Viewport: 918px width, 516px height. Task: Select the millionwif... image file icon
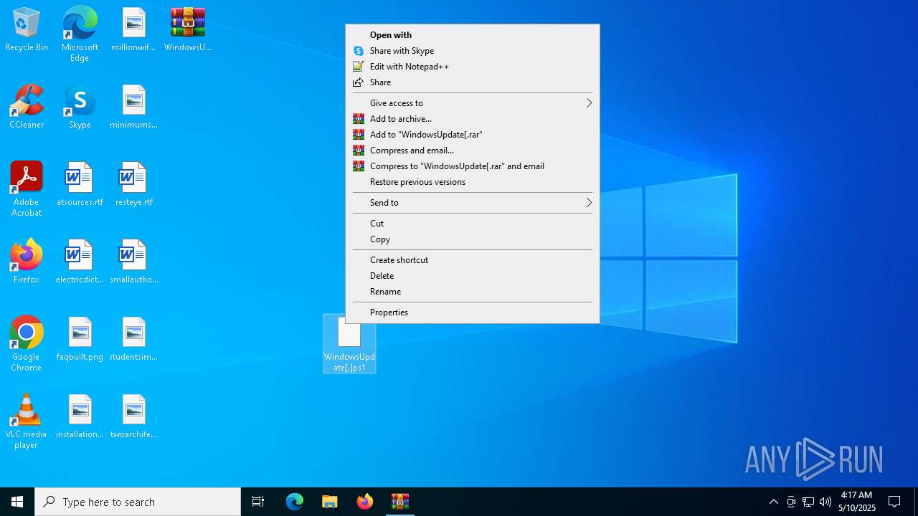133,30
